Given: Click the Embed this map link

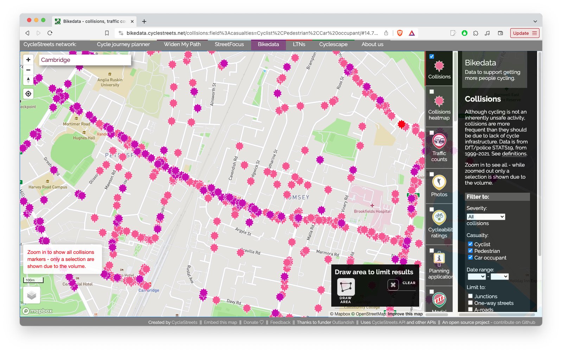Looking at the screenshot, I should (221, 322).
